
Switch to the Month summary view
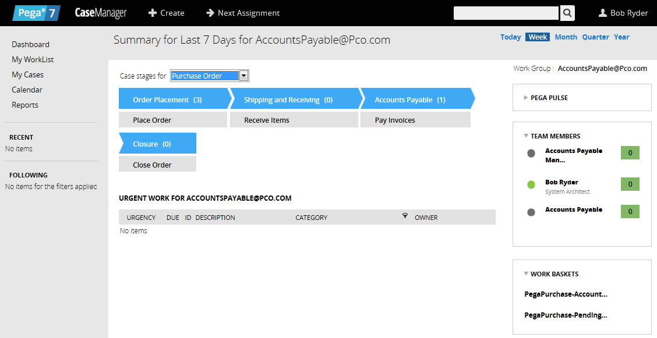click(566, 37)
